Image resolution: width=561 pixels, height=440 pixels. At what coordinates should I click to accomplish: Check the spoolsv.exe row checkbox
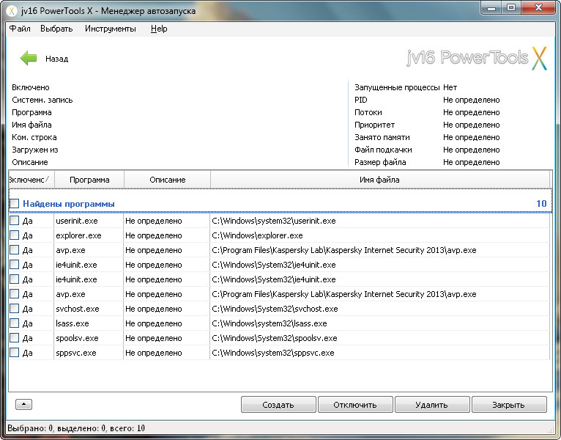(15, 338)
